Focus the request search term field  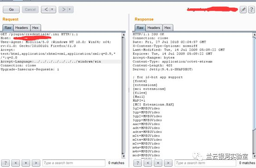(x=74, y=163)
